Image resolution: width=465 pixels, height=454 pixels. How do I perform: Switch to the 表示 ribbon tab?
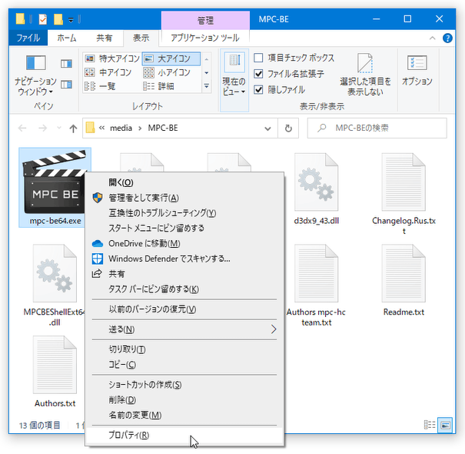coord(141,38)
